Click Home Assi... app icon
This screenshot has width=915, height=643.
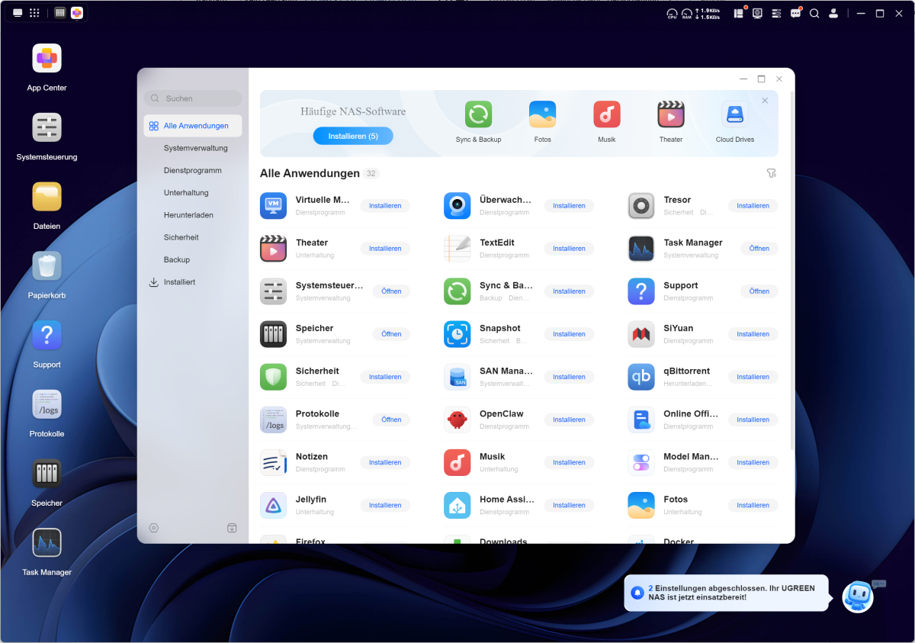coord(457,505)
